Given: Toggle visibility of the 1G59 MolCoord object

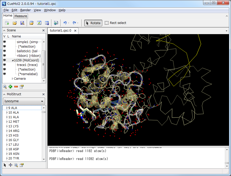Looking at the screenshot, I should (x=4, y=60).
